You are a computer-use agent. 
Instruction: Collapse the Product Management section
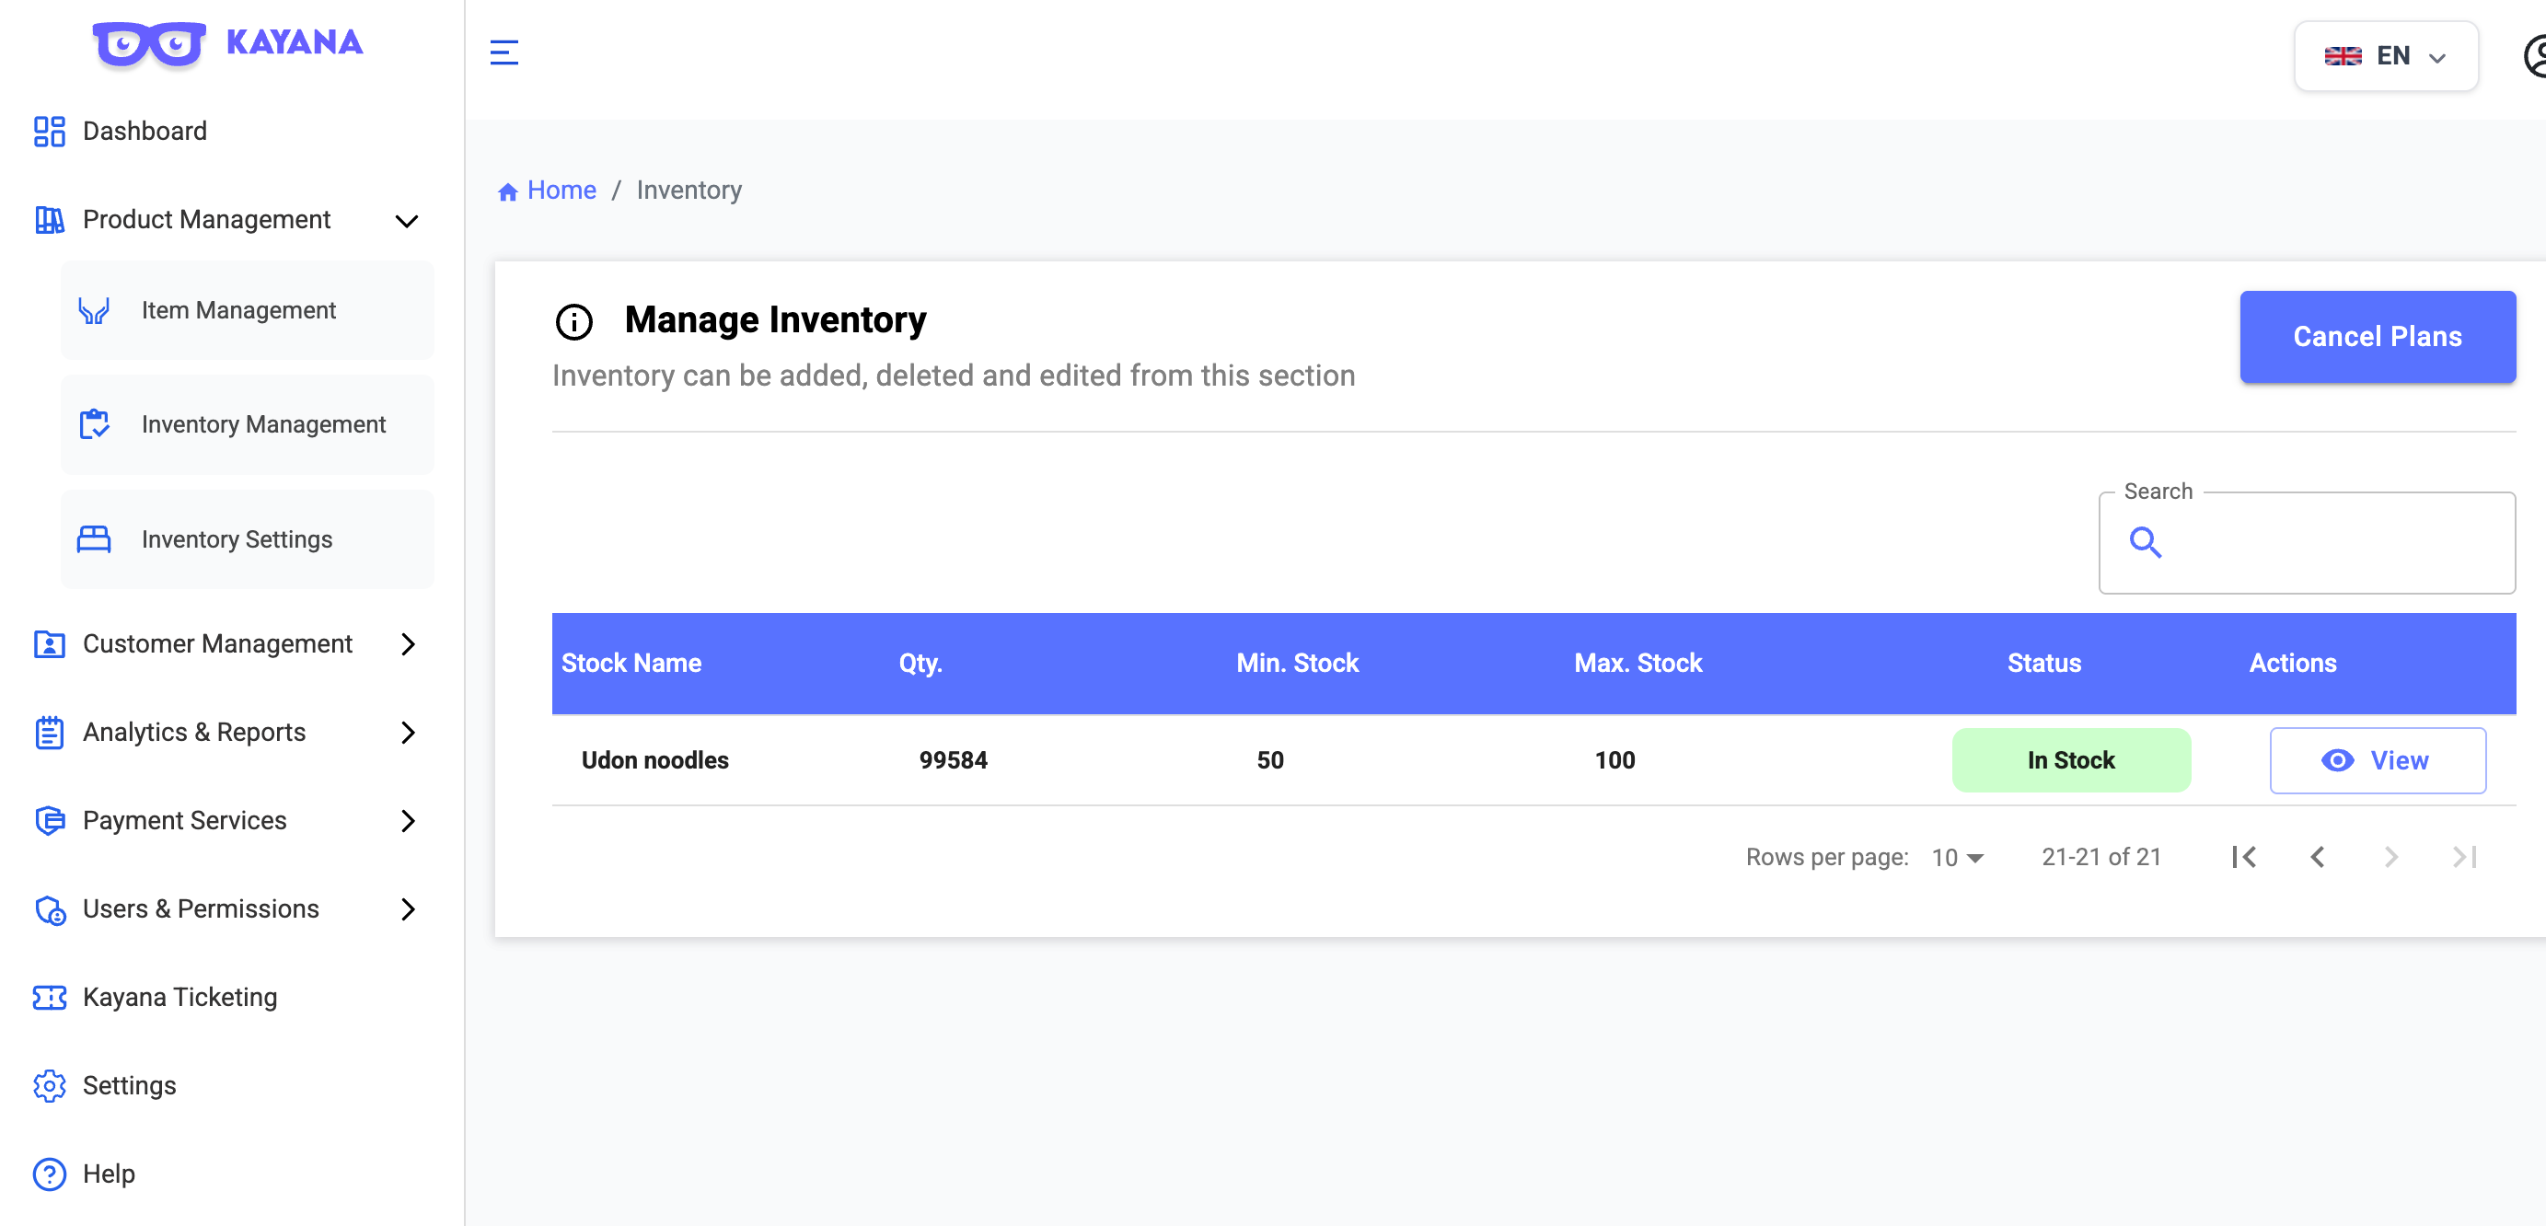click(407, 220)
